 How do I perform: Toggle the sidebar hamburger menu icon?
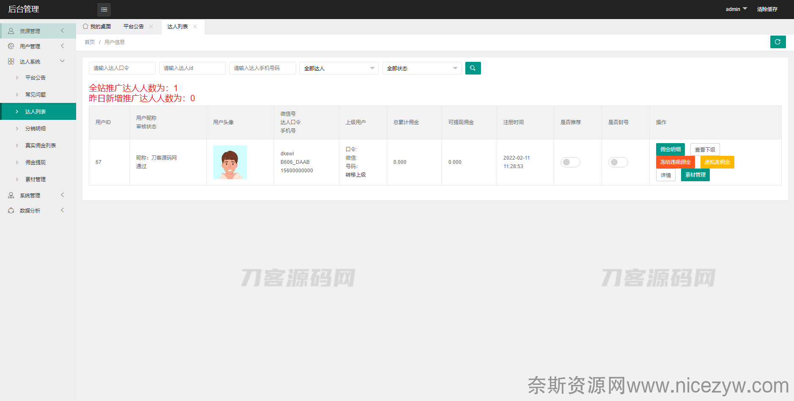104,9
